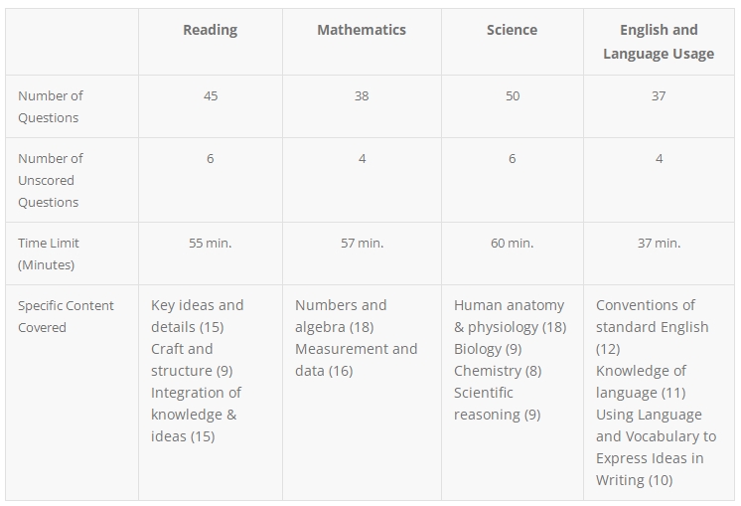This screenshot has height=506, width=741.
Task: Select Human anatomy & physiology (18) text
Action: (x=510, y=316)
